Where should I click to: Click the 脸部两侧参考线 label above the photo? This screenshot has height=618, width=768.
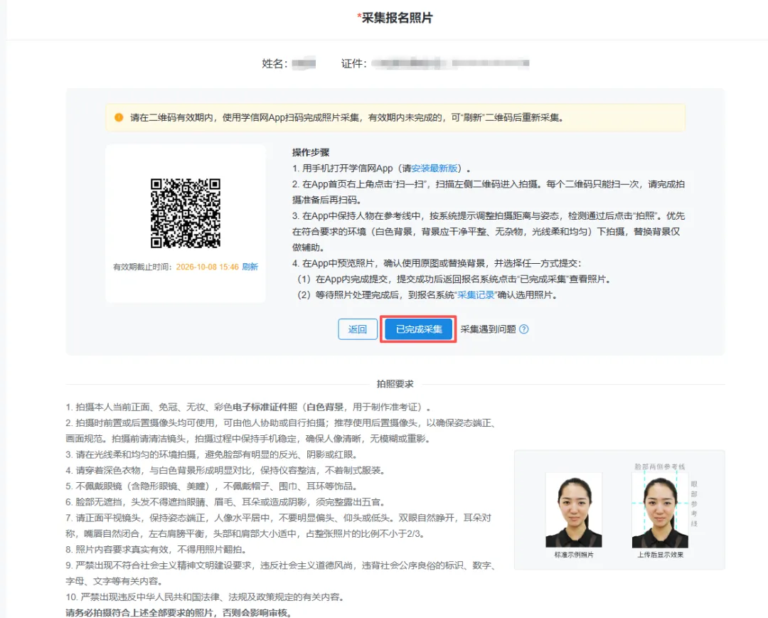(660, 467)
